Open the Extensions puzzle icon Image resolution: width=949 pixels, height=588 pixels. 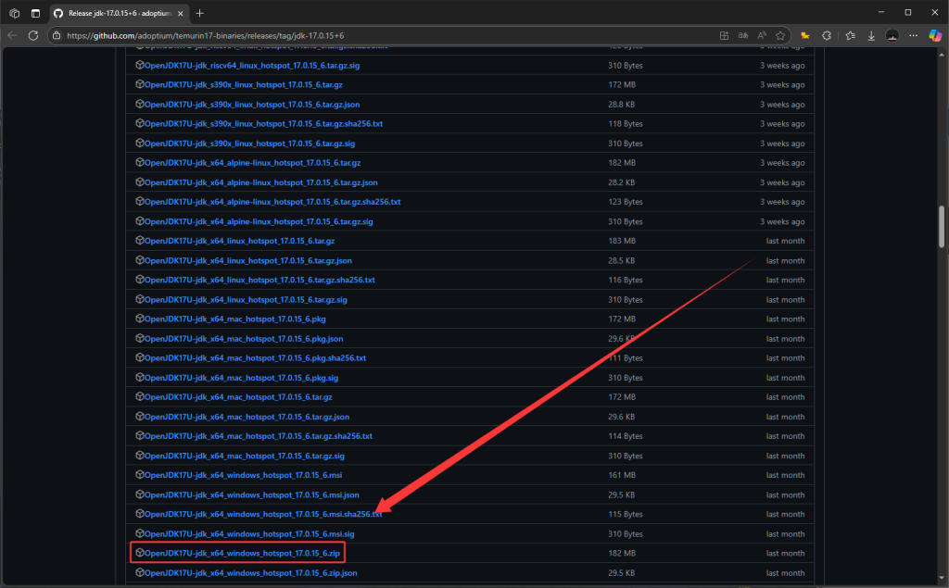(827, 36)
